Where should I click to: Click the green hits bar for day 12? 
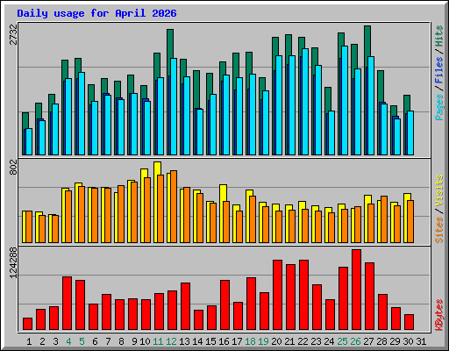pyautogui.click(x=170, y=44)
